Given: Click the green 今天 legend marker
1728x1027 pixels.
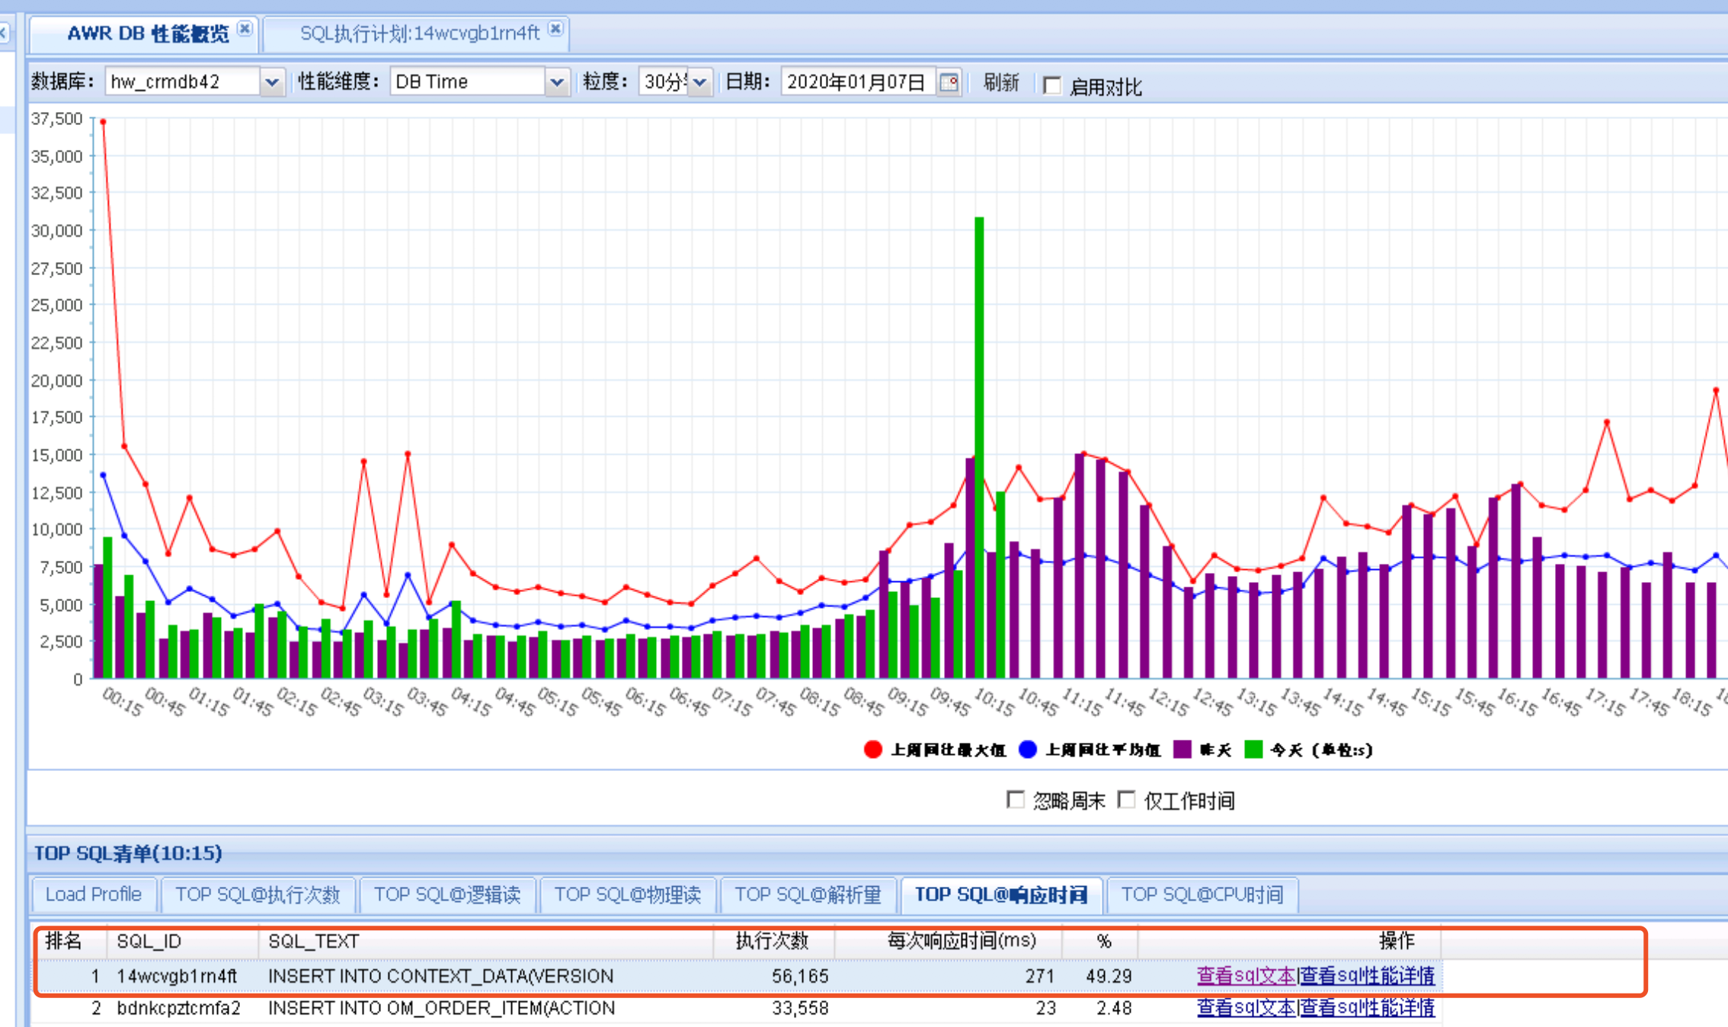Looking at the screenshot, I should coord(1253,750).
